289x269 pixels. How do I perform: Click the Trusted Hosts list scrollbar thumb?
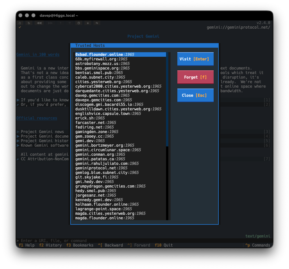pos(167,99)
